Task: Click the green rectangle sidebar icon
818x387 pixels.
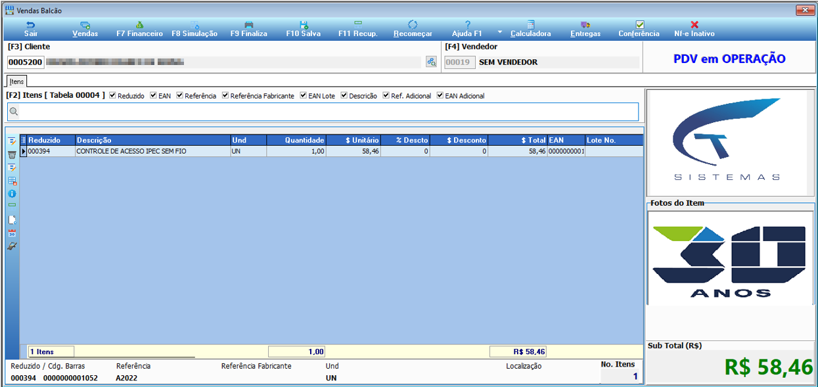Action: 12,205
